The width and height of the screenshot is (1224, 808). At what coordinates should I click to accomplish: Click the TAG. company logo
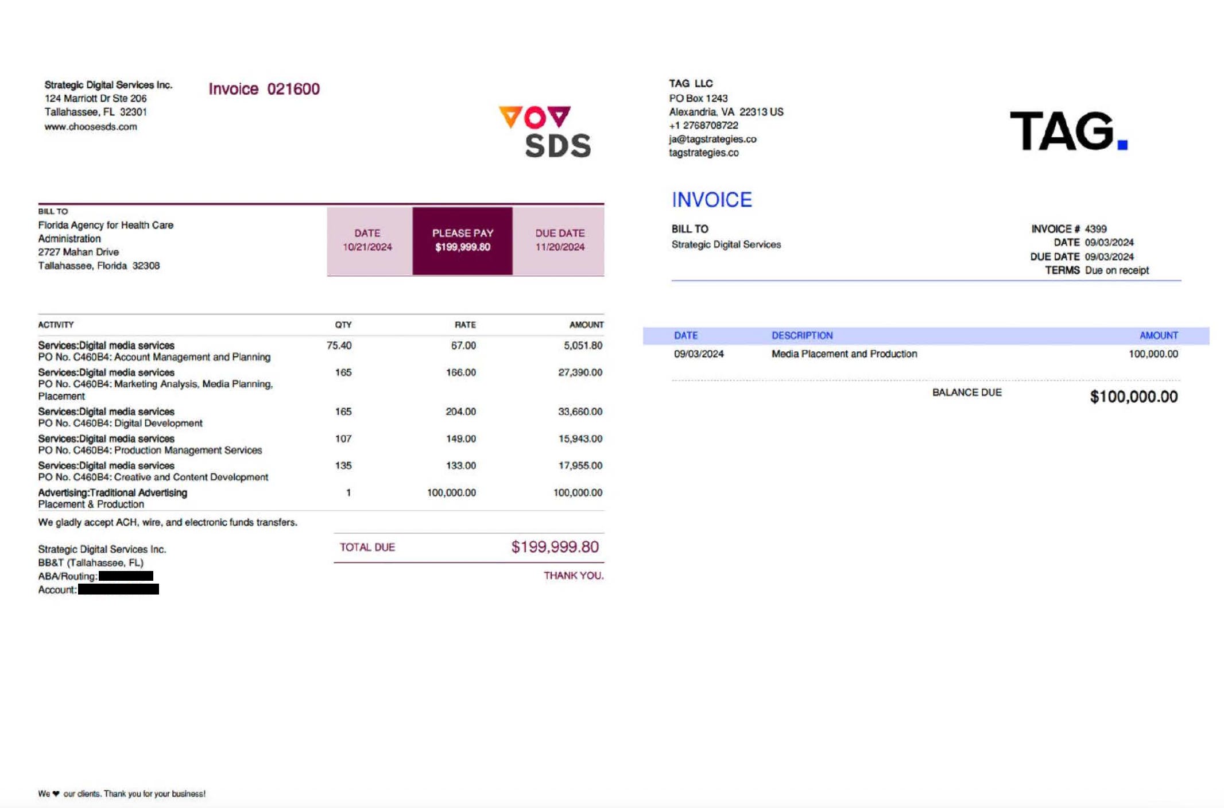pos(1068,131)
